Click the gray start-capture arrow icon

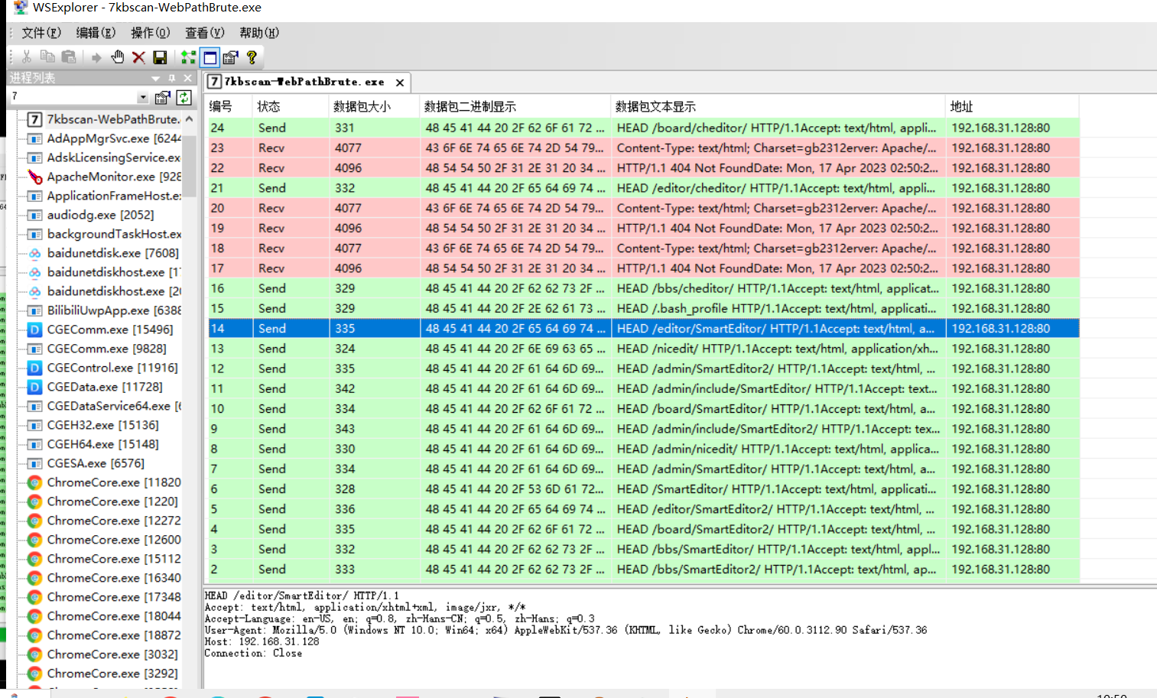tap(96, 57)
